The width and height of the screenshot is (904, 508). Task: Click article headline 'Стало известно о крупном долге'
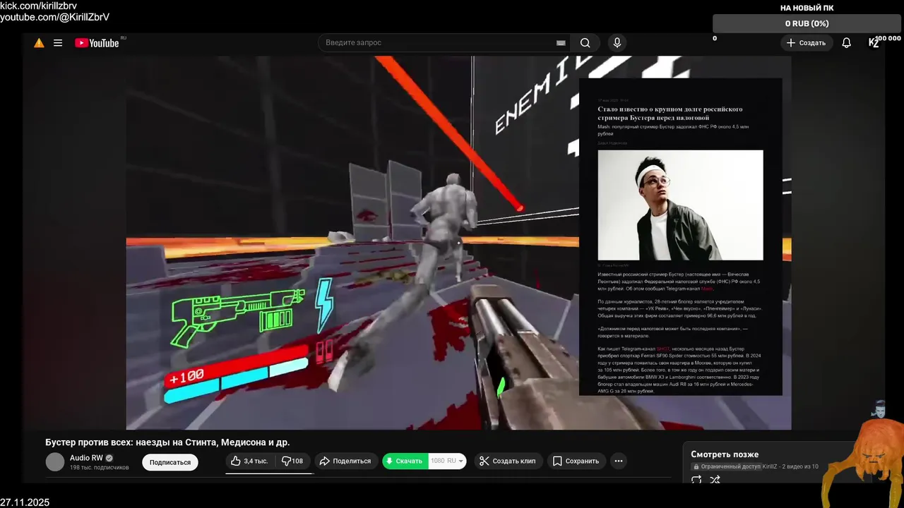(x=670, y=113)
